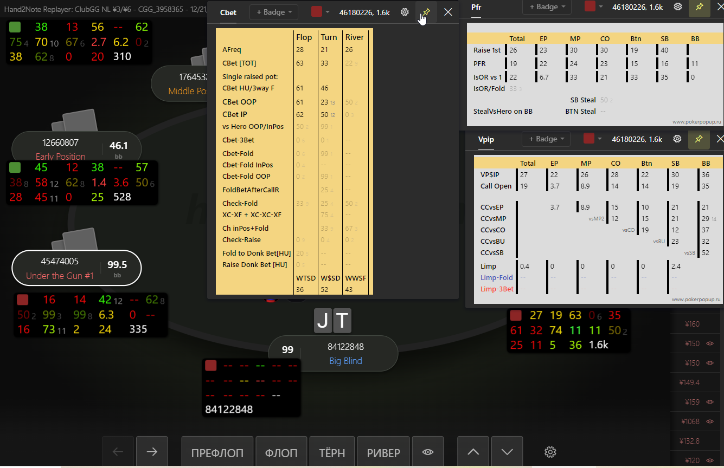This screenshot has height=468, width=724.
Task: Select the Pfr tab label
Action: (x=476, y=7)
